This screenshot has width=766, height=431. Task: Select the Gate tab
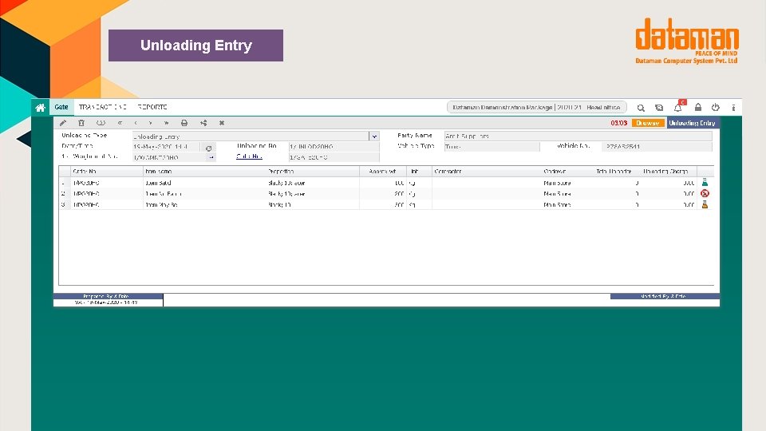pyautogui.click(x=61, y=107)
